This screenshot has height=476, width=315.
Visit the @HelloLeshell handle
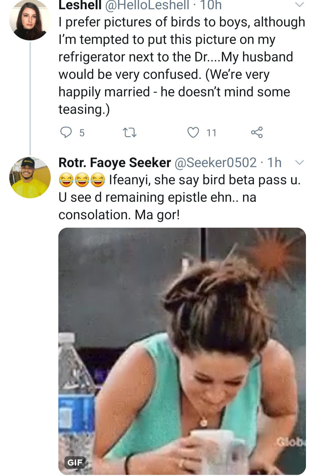point(147,5)
